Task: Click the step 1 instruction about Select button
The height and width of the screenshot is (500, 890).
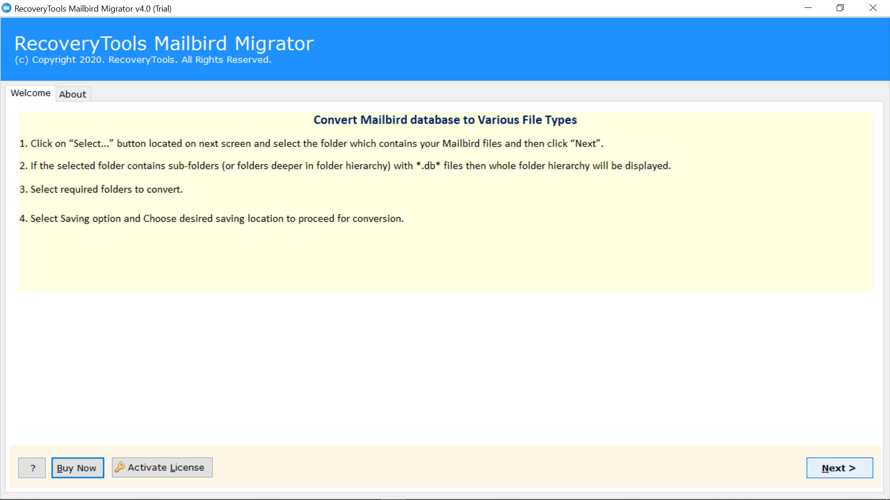Action: [311, 144]
